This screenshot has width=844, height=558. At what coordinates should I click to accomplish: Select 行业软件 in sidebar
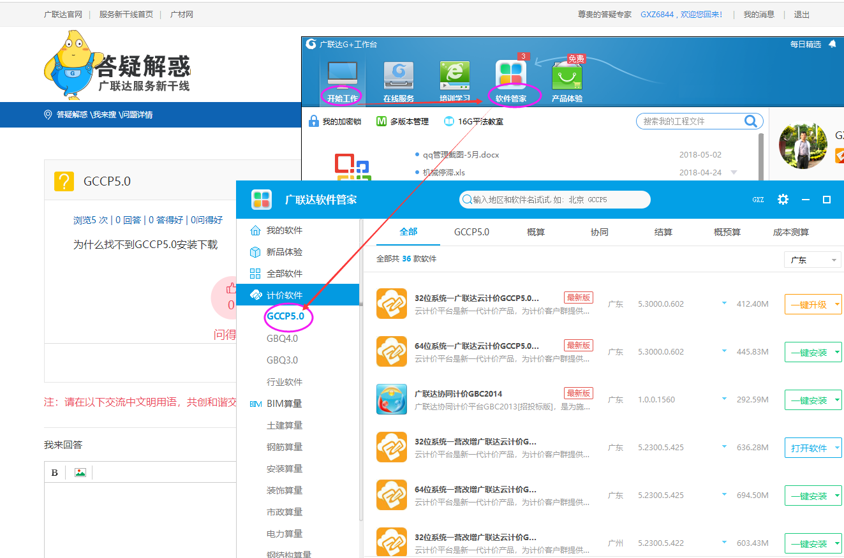tap(285, 382)
